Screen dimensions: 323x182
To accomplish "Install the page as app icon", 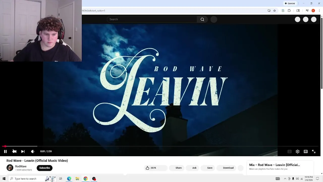I will [269, 11].
